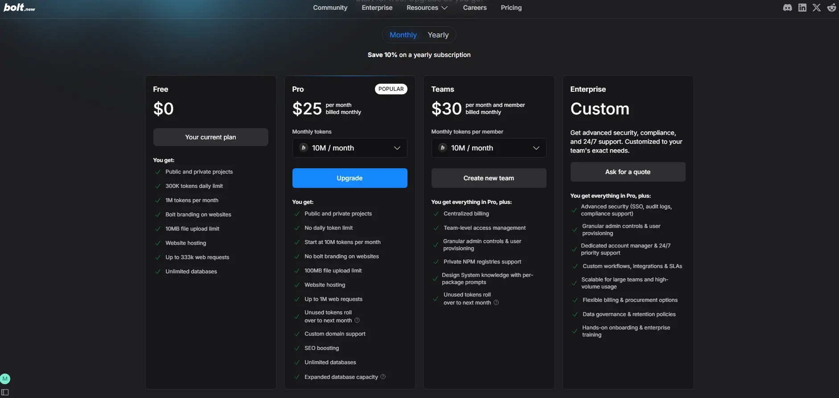This screenshot has height=398, width=839.
Task: Click 'Private NPM registries support' feature
Action: [482, 262]
